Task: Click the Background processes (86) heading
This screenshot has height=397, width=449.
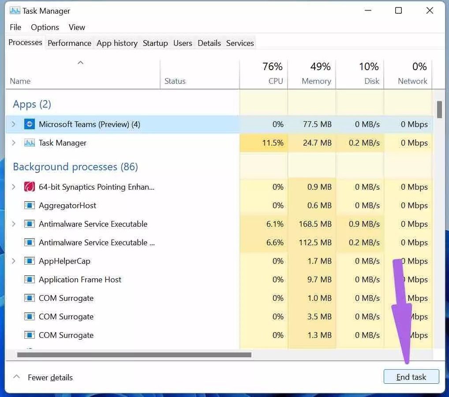Action: pyautogui.click(x=75, y=167)
